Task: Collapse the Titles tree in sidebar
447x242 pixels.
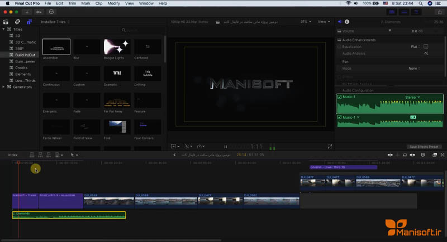Action: click(3, 30)
